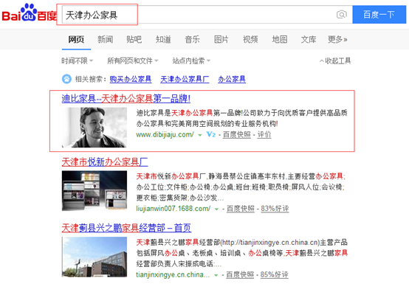Expand the 更多» tab menu
This screenshot has height=284, width=409.
(337, 39)
